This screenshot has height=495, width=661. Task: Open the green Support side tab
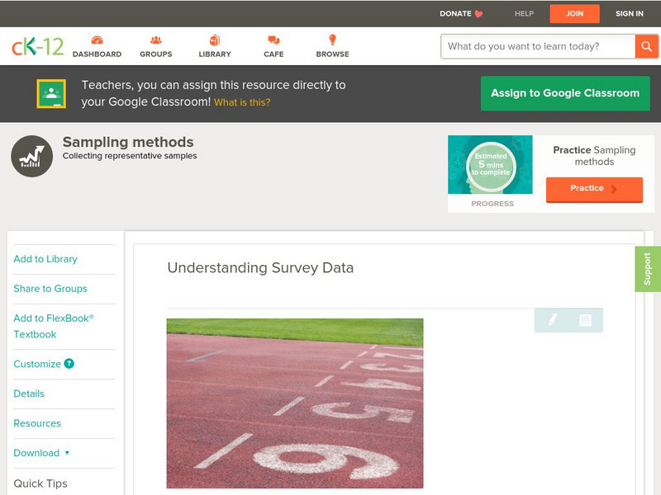[648, 269]
